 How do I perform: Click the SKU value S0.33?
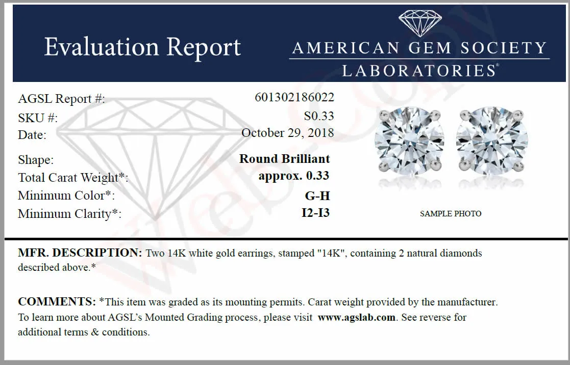[x=319, y=116]
